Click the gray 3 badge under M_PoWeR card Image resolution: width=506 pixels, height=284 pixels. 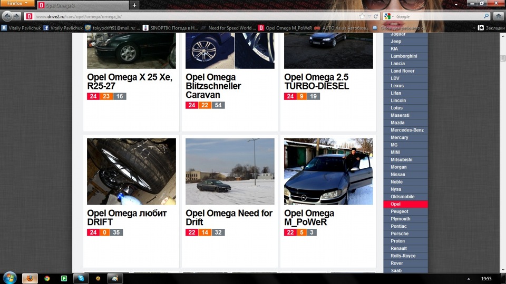(312, 232)
